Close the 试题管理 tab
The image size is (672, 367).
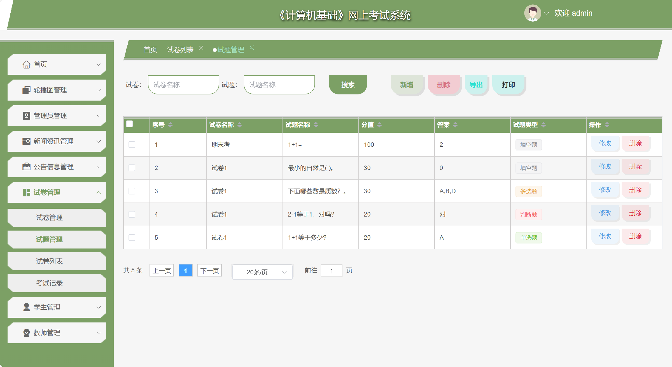[x=252, y=48]
